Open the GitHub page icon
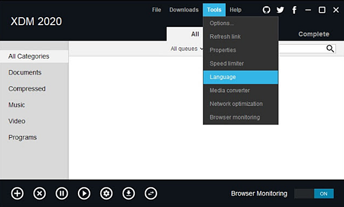 [x=267, y=10]
